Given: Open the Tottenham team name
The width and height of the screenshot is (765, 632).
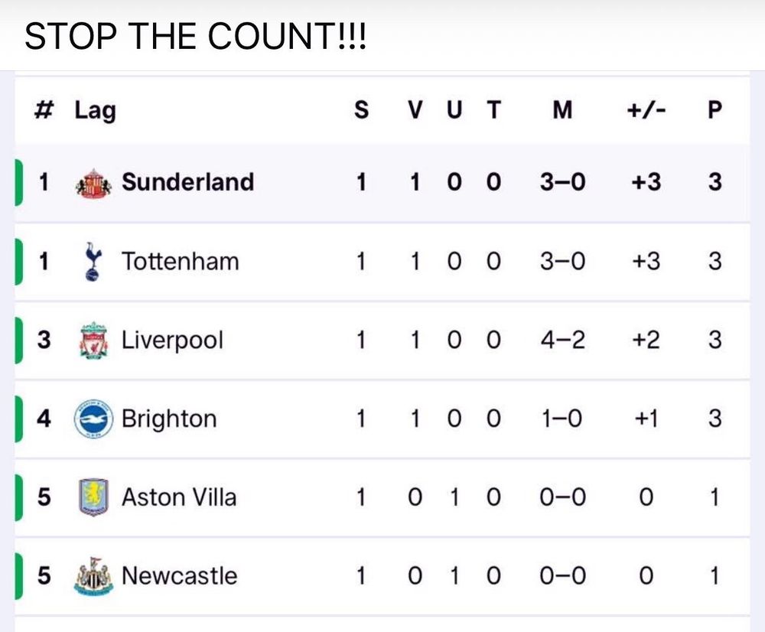Looking at the screenshot, I should click(x=180, y=262).
